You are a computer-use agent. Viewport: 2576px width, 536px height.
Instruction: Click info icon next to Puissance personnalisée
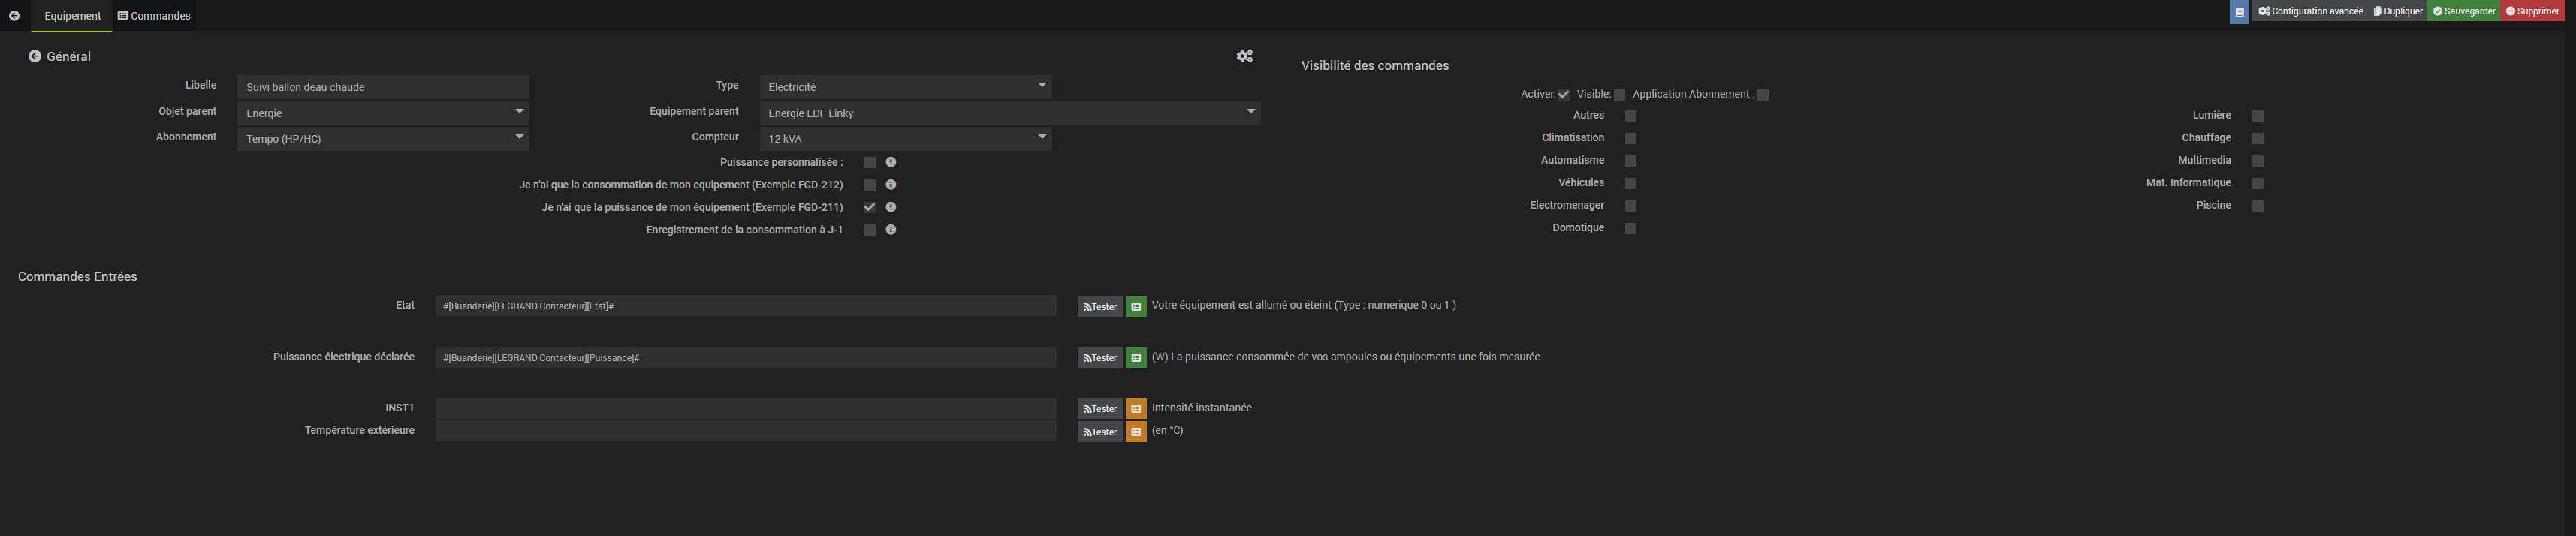point(890,162)
